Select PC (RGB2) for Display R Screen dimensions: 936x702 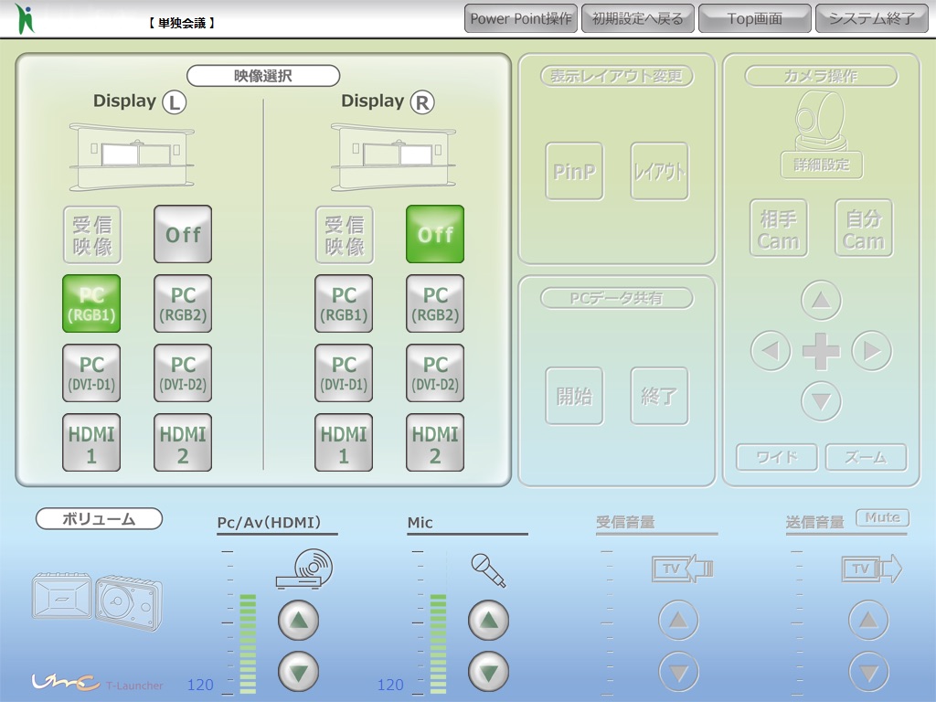click(x=435, y=303)
